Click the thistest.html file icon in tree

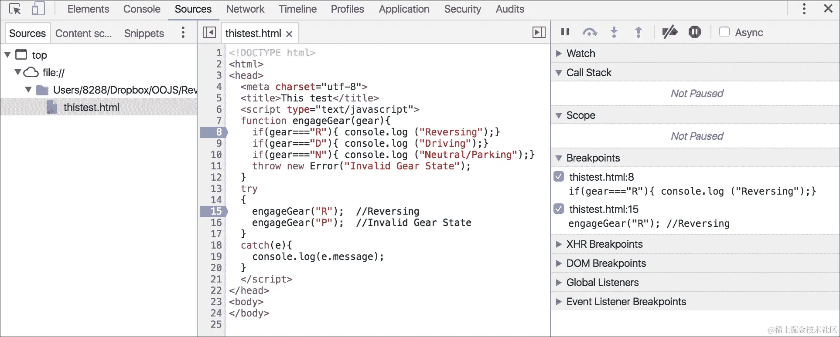[52, 107]
